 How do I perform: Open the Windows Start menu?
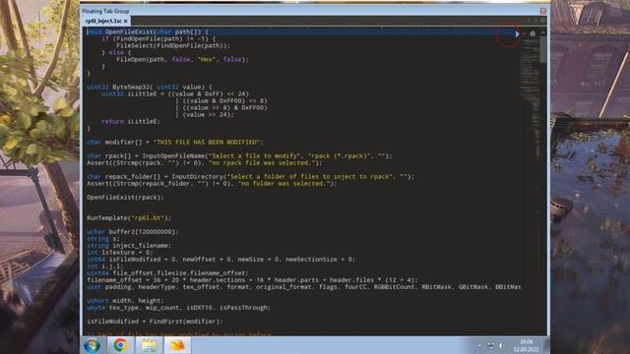92,345
